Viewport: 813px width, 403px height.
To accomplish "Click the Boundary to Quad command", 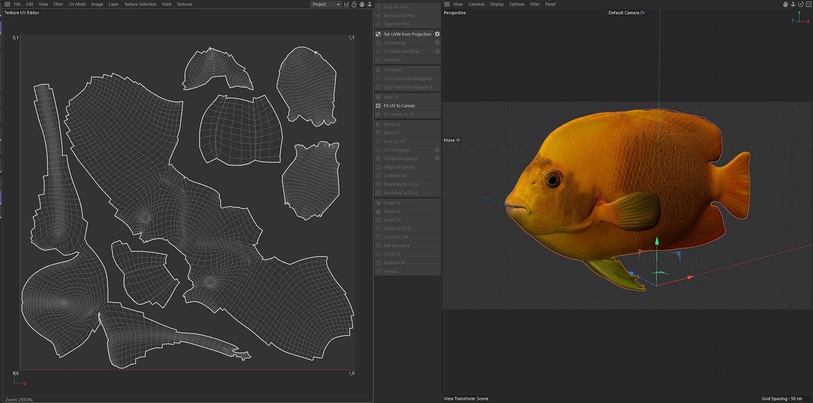I will [x=408, y=193].
